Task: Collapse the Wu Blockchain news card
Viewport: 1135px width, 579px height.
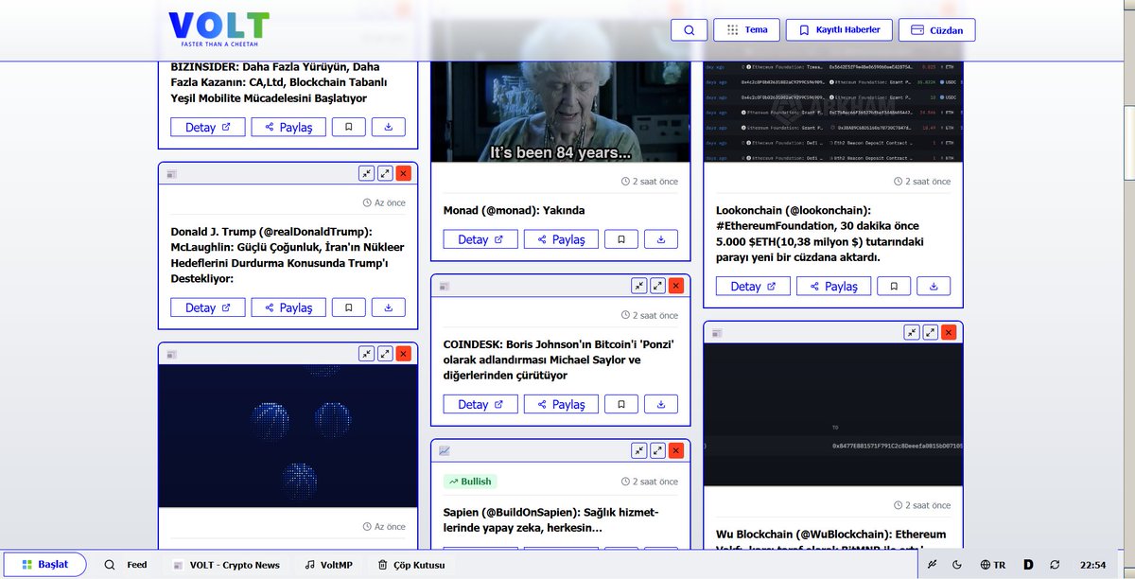Action: click(912, 332)
